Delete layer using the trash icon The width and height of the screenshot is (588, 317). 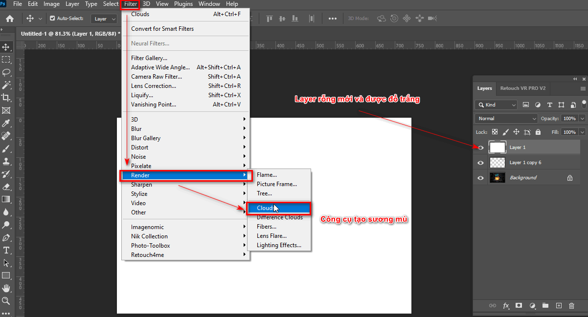[x=571, y=305]
